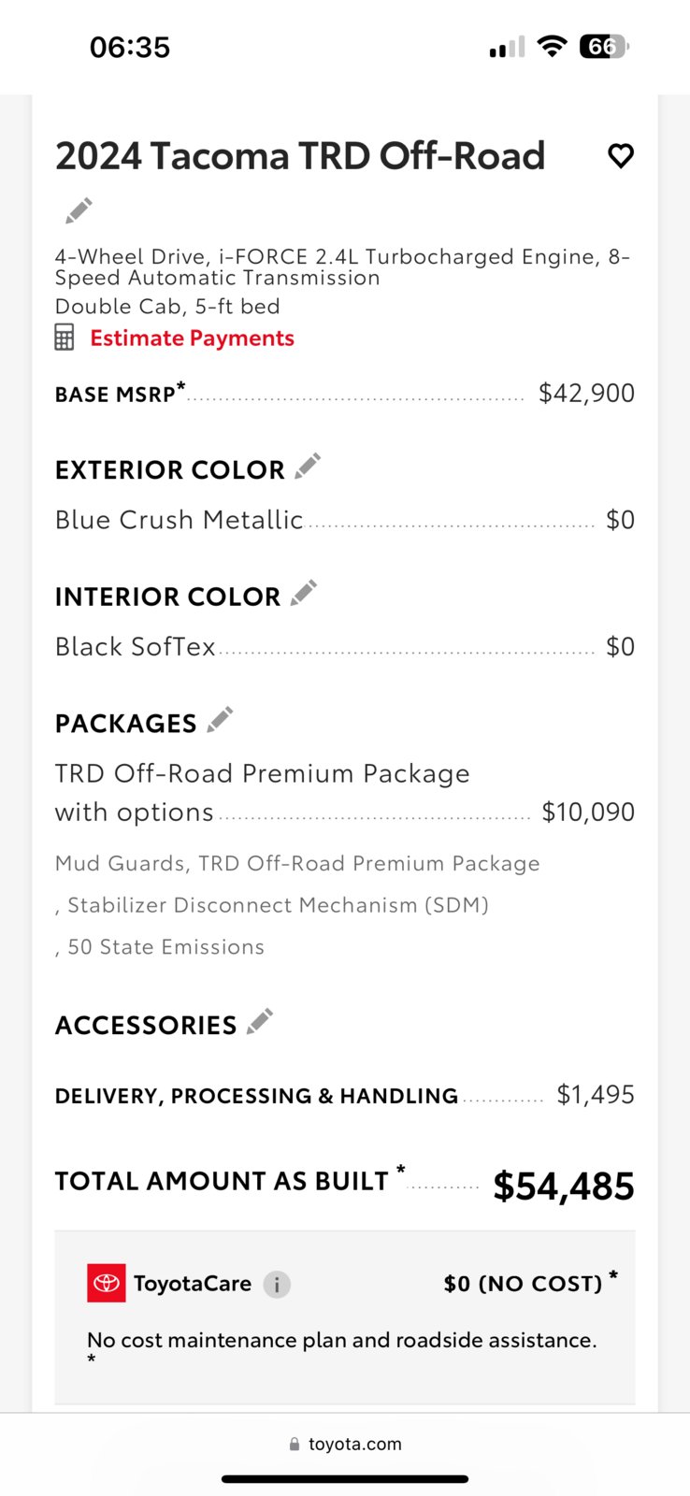The image size is (690, 1496).
Task: Open ToyotaCare info icon
Action: 277,1285
